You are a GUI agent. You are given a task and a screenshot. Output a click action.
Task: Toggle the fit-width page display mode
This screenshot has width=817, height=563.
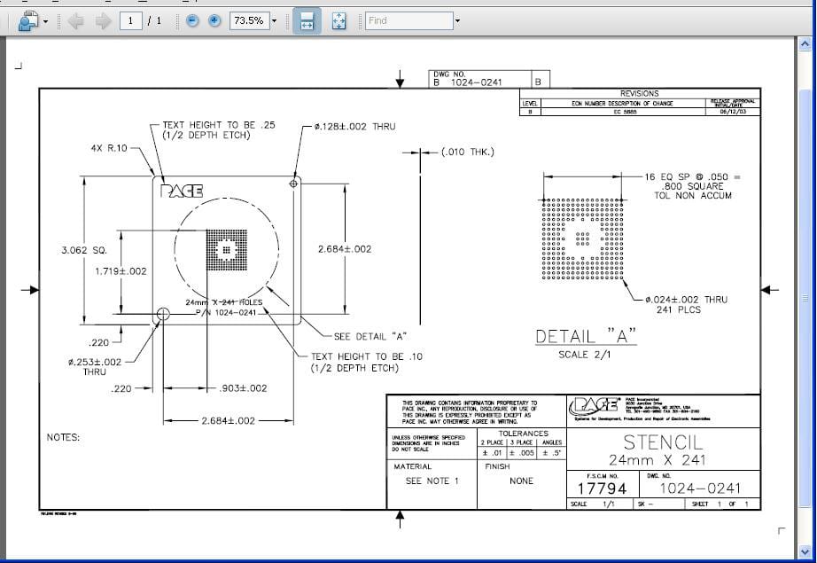pos(307,20)
